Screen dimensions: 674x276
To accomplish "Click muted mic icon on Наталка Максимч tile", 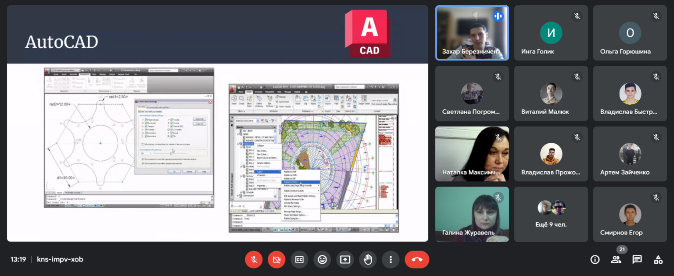I will point(498,137).
